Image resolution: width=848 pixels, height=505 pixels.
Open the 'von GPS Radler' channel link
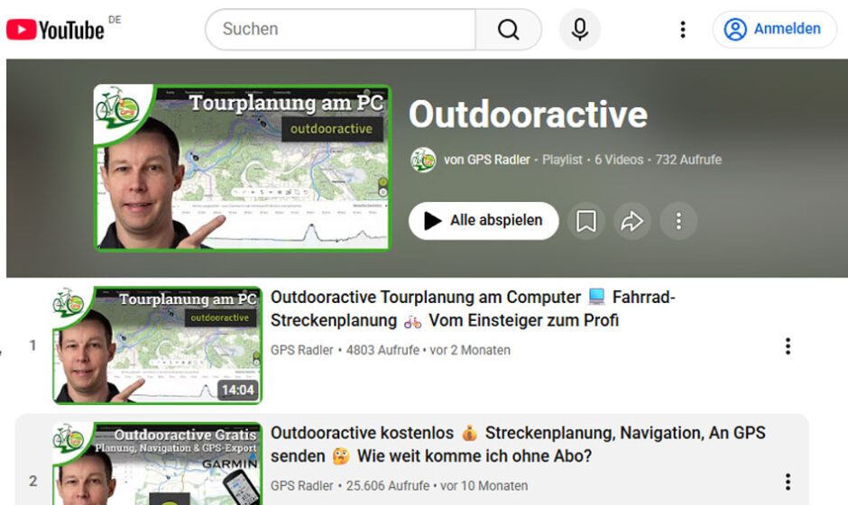pos(487,160)
